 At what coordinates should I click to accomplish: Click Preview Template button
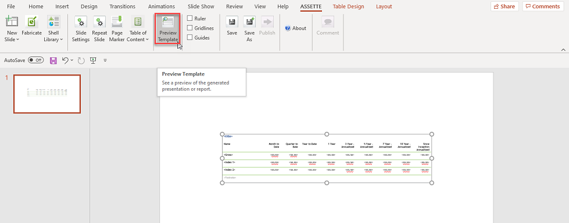pos(168,29)
